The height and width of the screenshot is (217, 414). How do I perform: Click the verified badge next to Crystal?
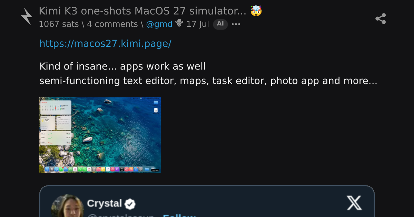point(130,204)
